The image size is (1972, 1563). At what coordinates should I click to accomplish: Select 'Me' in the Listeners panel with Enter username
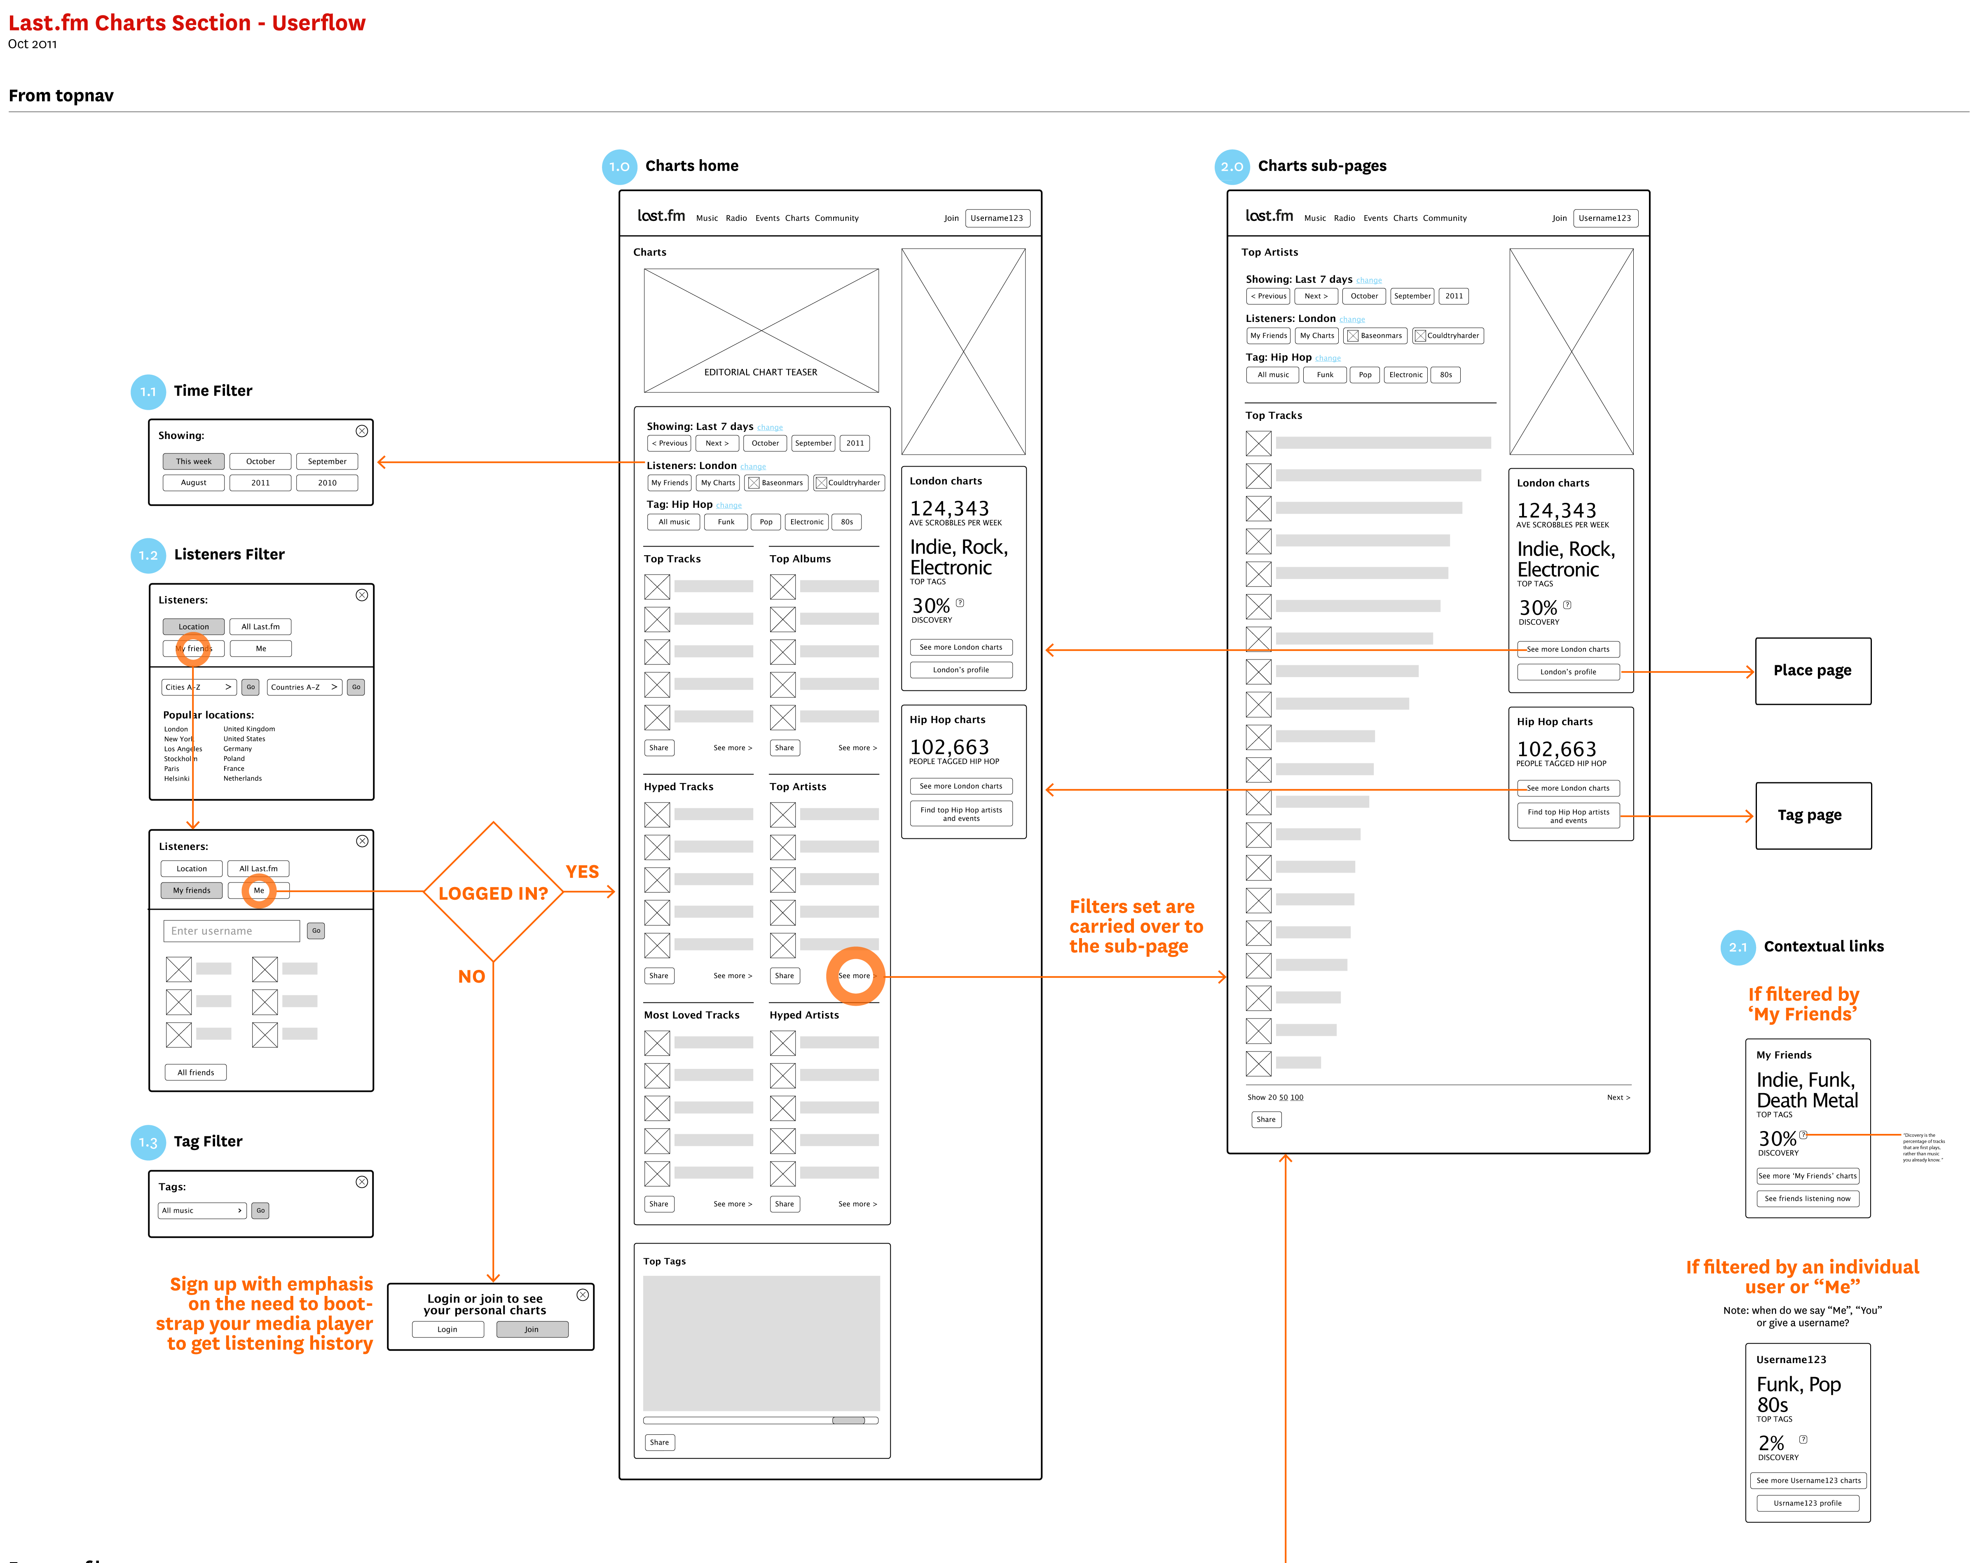[x=259, y=890]
